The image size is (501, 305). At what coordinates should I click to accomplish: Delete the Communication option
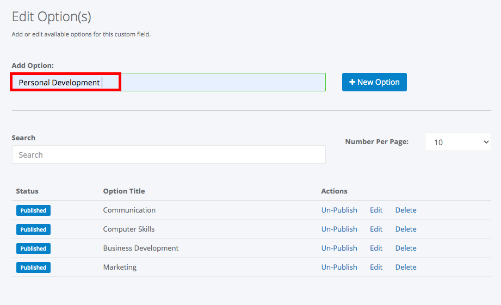(x=406, y=210)
